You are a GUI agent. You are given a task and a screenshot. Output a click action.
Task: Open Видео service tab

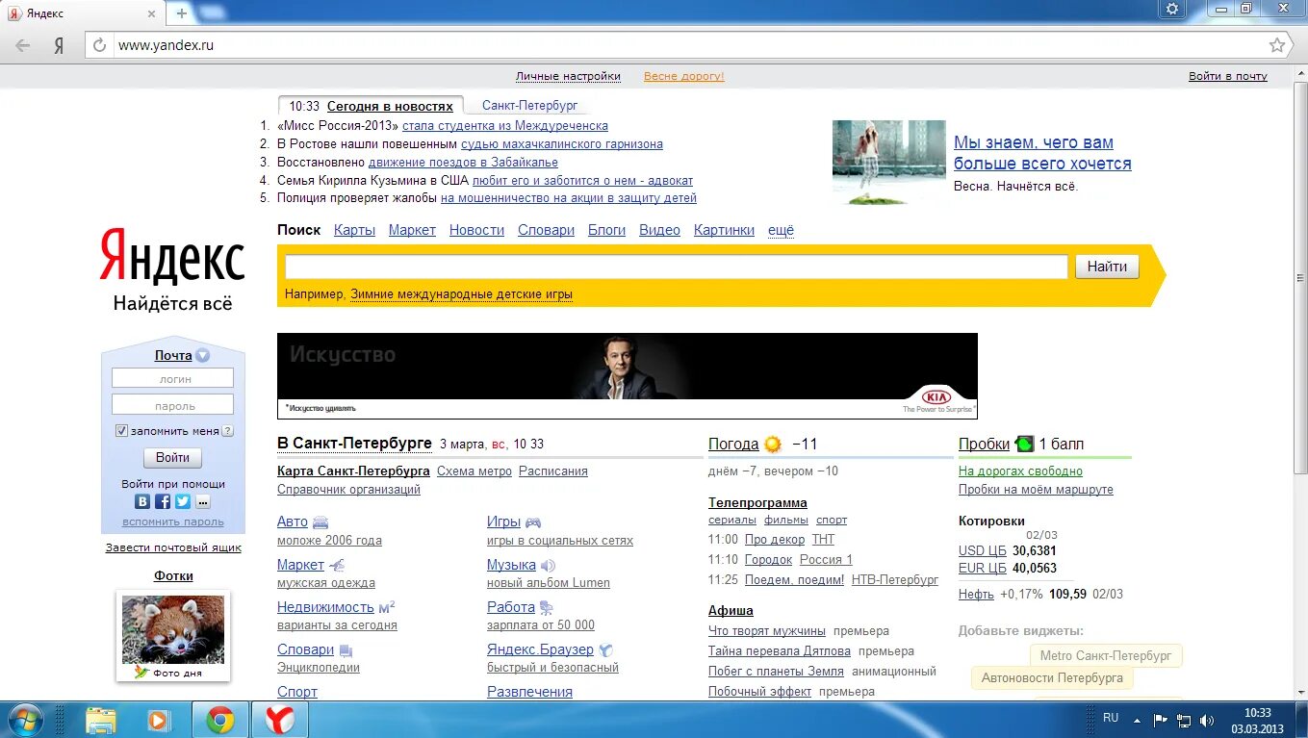click(x=659, y=230)
